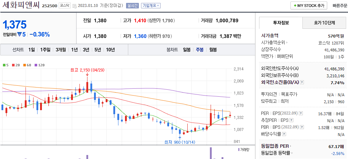Click the -2.56% same-industry change value
The width and height of the screenshot is (348, 159).
(x=337, y=153)
